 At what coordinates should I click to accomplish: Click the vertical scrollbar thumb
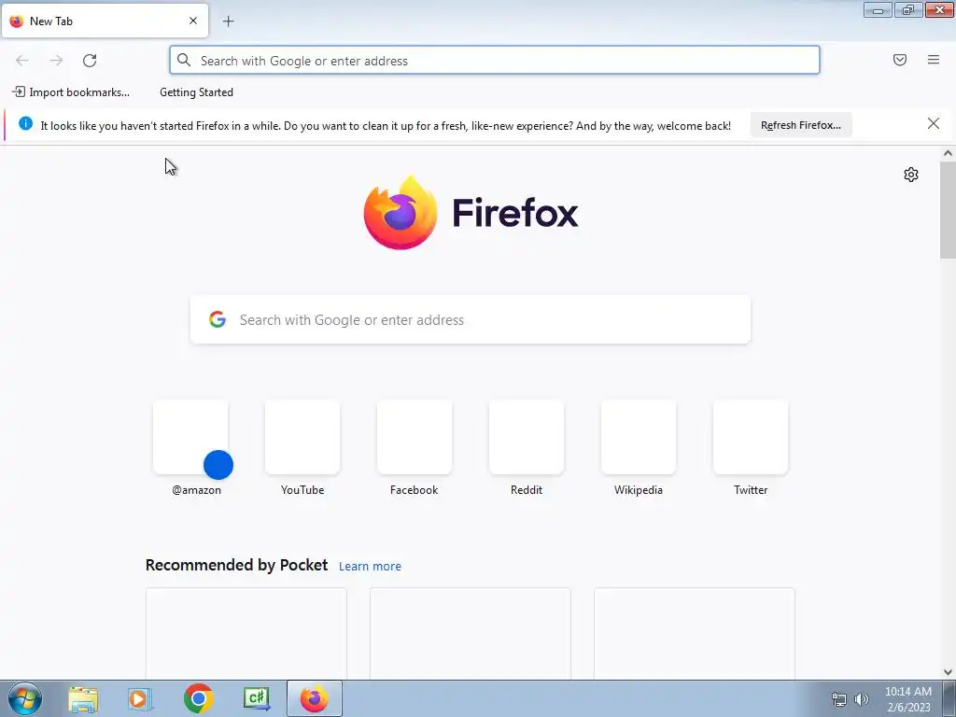[948, 210]
